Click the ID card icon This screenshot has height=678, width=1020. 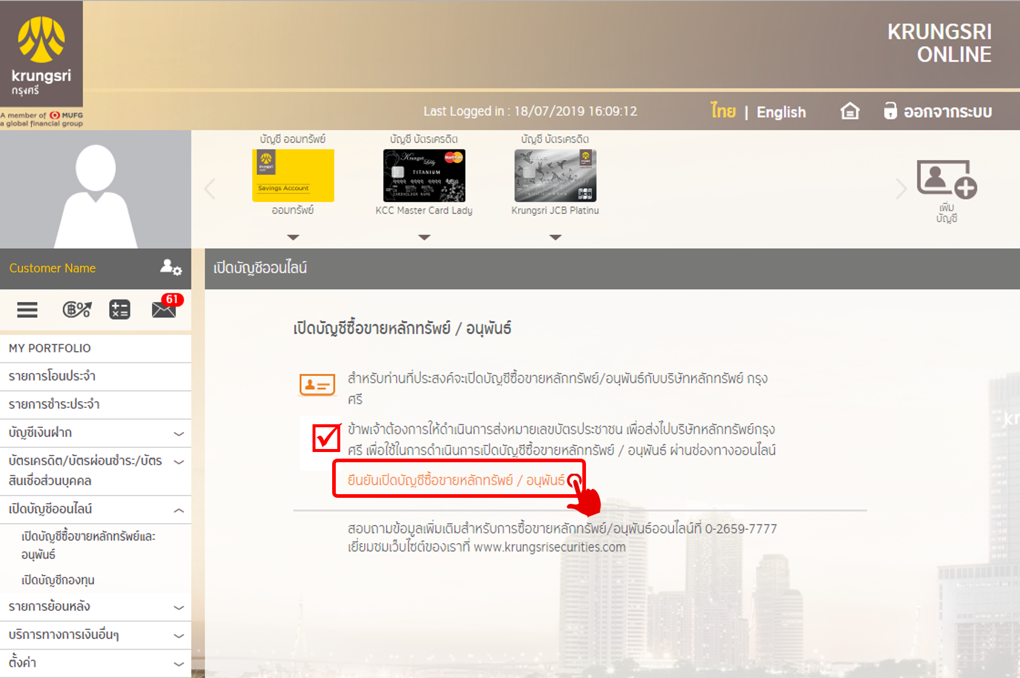point(317,385)
